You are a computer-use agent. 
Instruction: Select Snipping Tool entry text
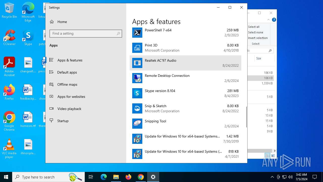pos(155,121)
